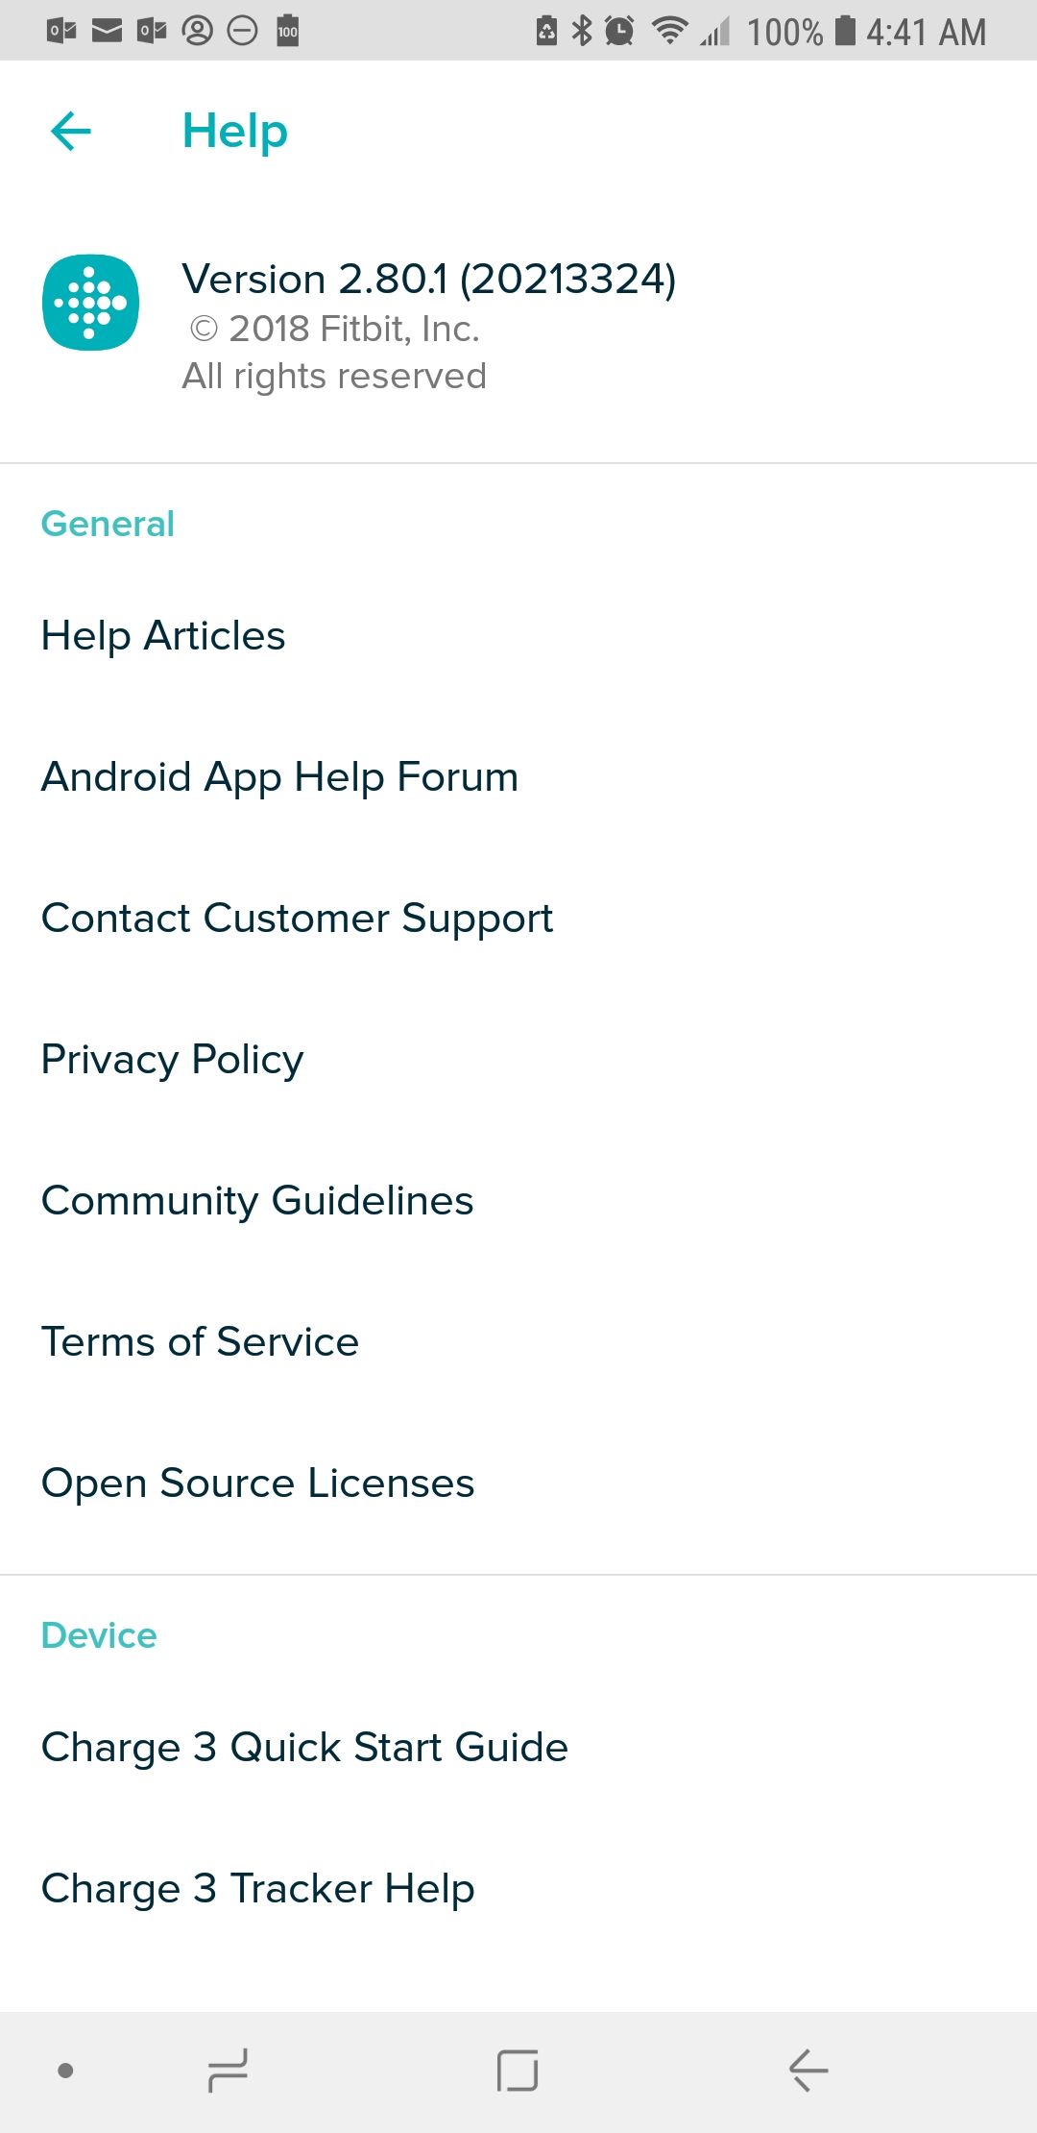
Task: Tap the alarm clock status icon
Action: [619, 31]
